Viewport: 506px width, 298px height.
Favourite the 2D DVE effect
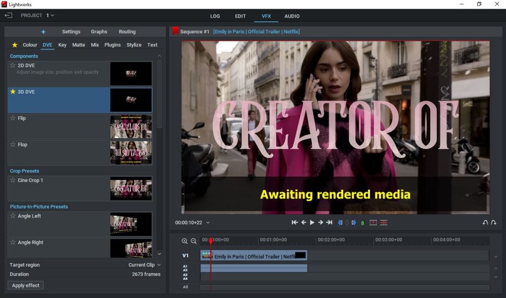click(x=13, y=65)
